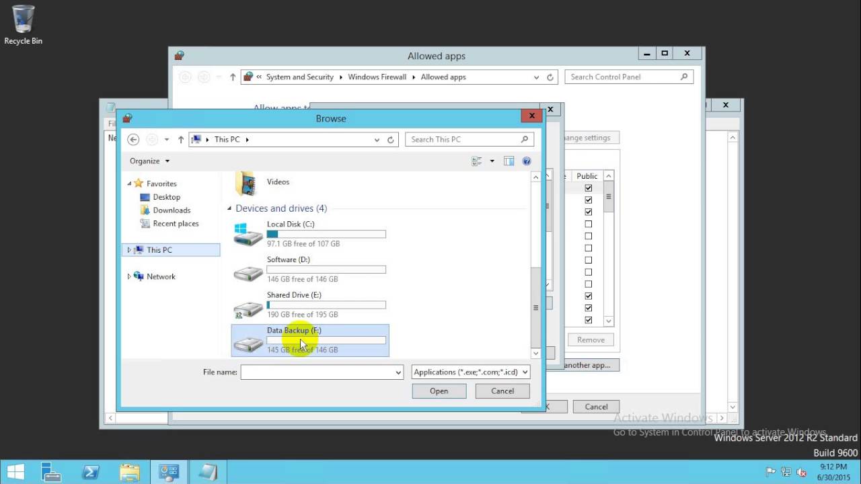Expand Allowed apps address bar dropdown

click(536, 77)
